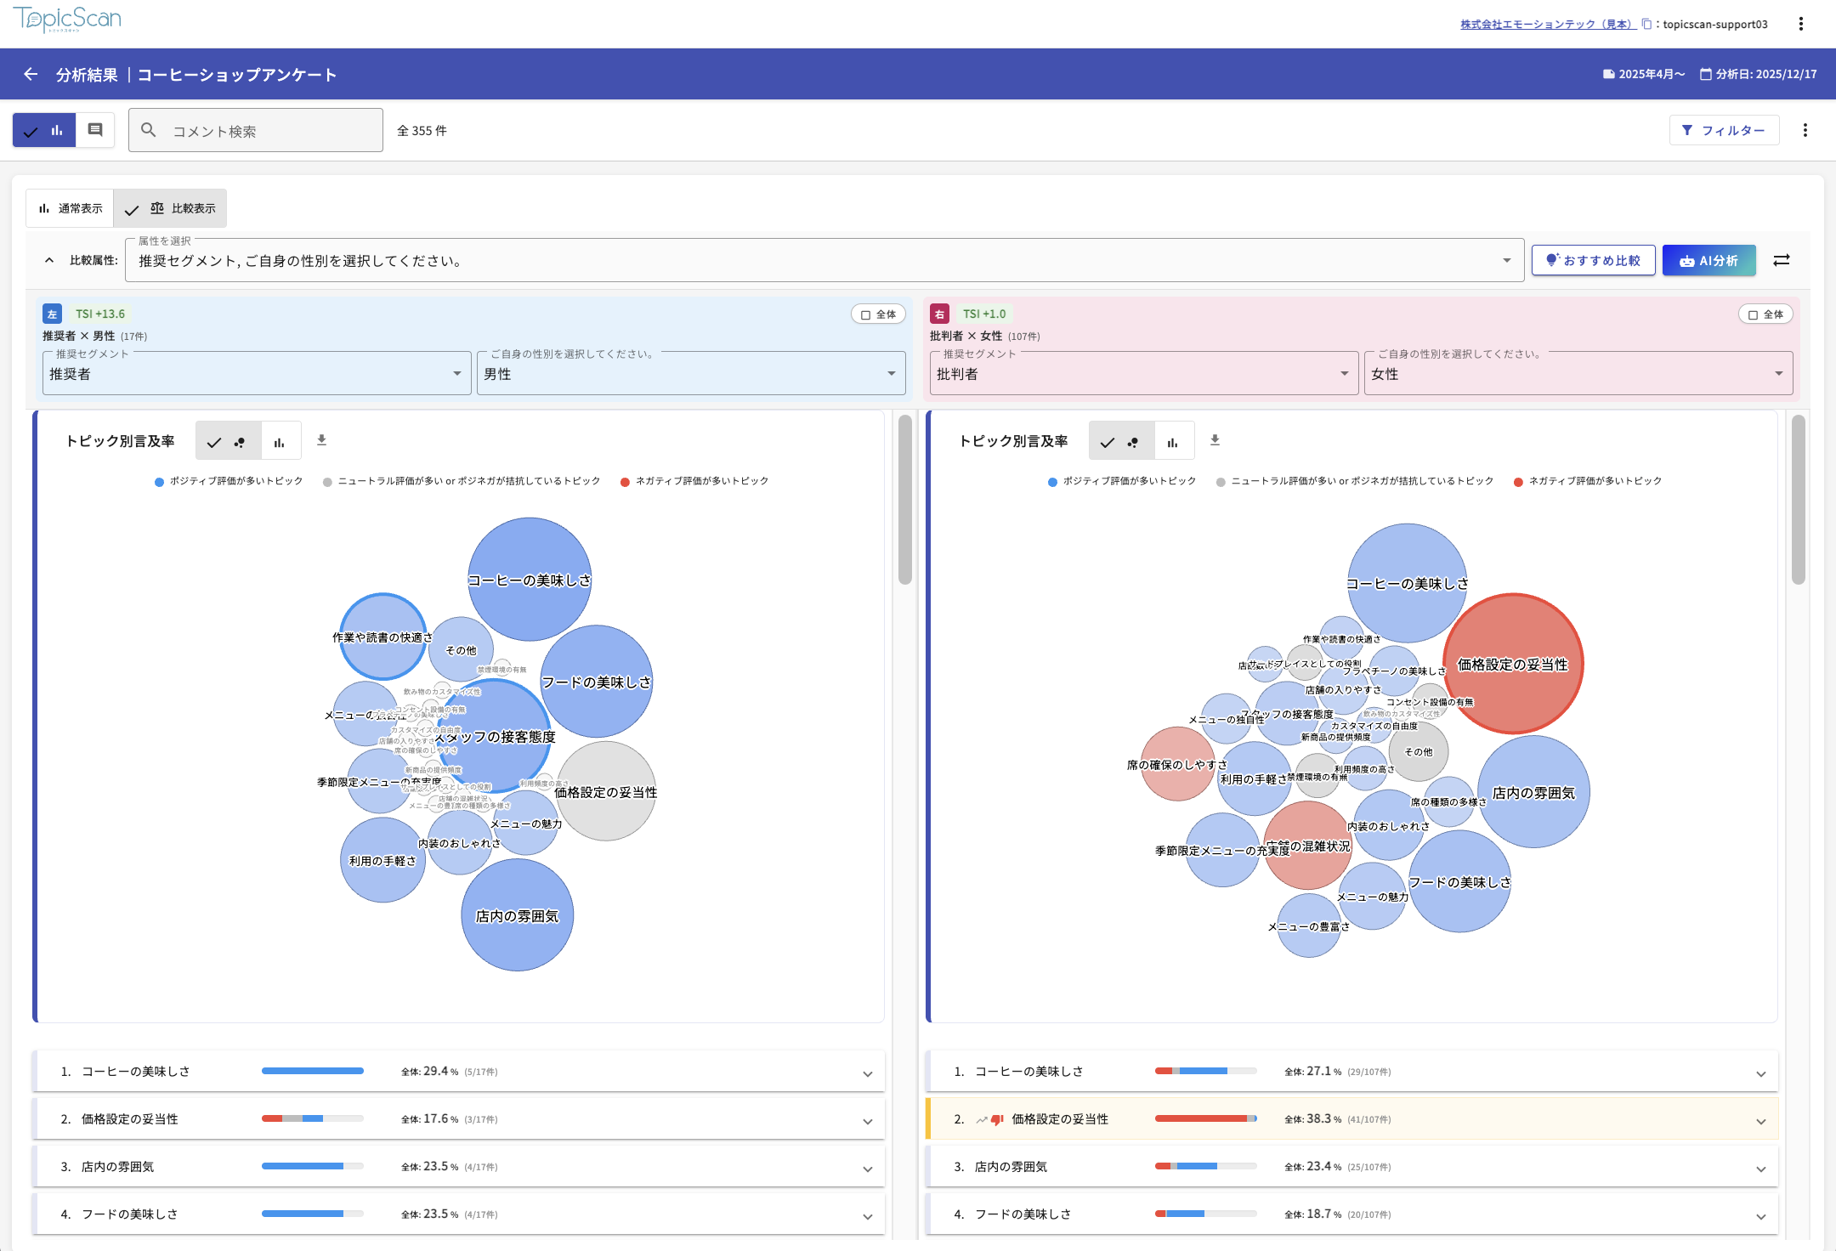This screenshot has height=1251, width=1836.
Task: Open the right 女性 gender dropdown
Action: [1578, 374]
